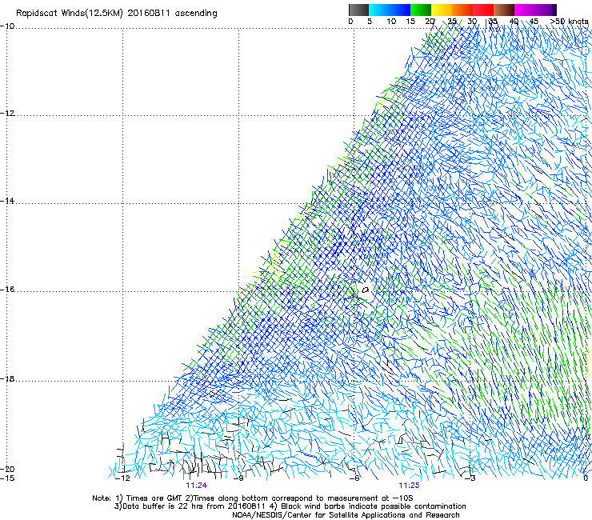The image size is (592, 520).
Task: Click the '-9' longitude label on bottom axis
Action: pos(238,478)
